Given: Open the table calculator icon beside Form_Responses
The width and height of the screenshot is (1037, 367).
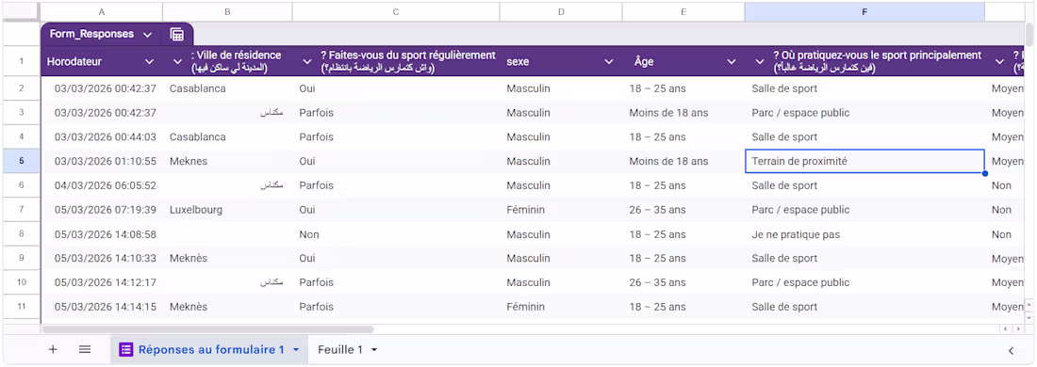Looking at the screenshot, I should (176, 34).
